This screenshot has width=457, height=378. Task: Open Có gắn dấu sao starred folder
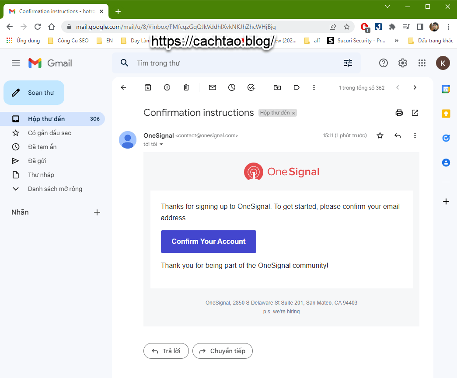coord(52,133)
